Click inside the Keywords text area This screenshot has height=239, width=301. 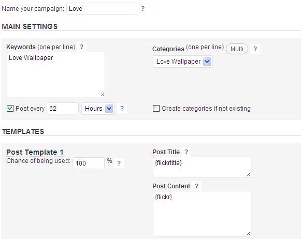coord(56,74)
